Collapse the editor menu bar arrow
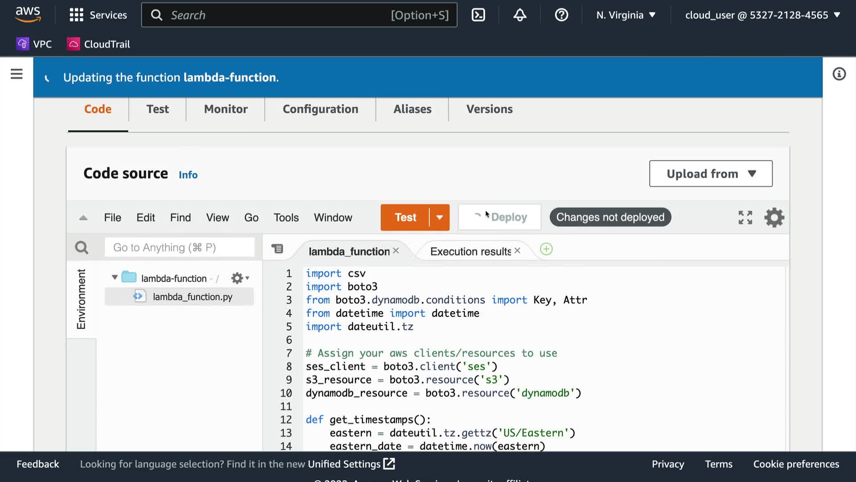Image resolution: width=856 pixels, height=482 pixels. click(83, 218)
